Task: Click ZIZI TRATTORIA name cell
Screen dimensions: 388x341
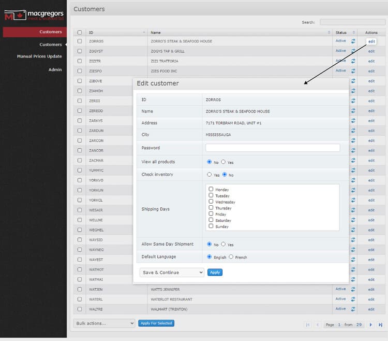Action: [165, 61]
